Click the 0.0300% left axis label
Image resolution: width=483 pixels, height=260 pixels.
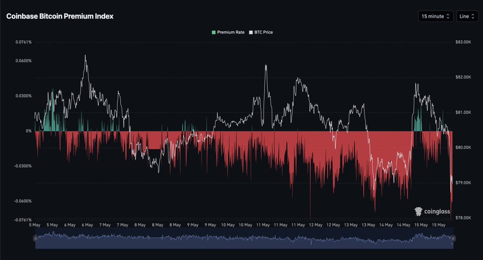[x=24, y=96]
